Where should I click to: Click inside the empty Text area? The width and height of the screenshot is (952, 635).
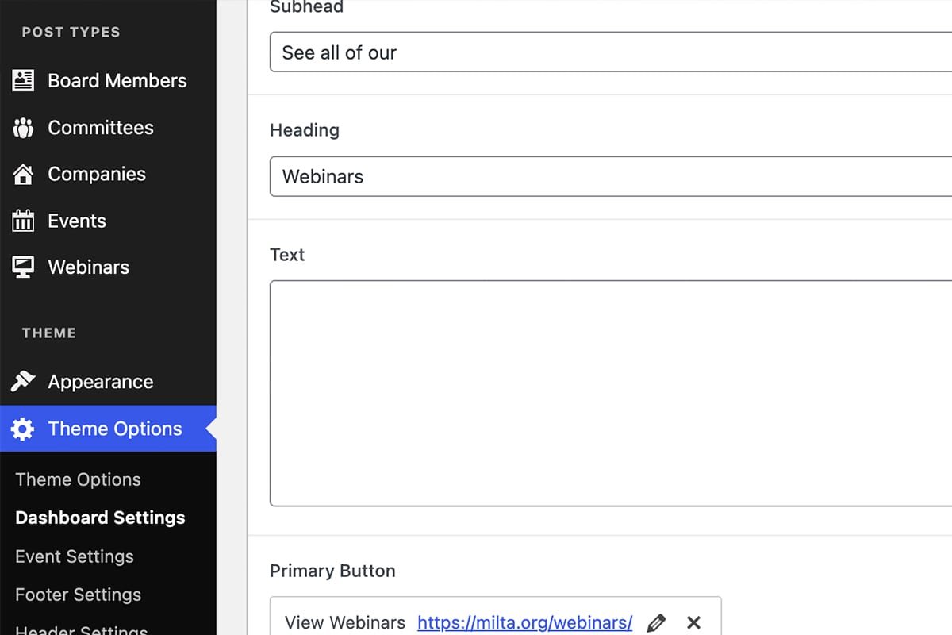pos(611,393)
